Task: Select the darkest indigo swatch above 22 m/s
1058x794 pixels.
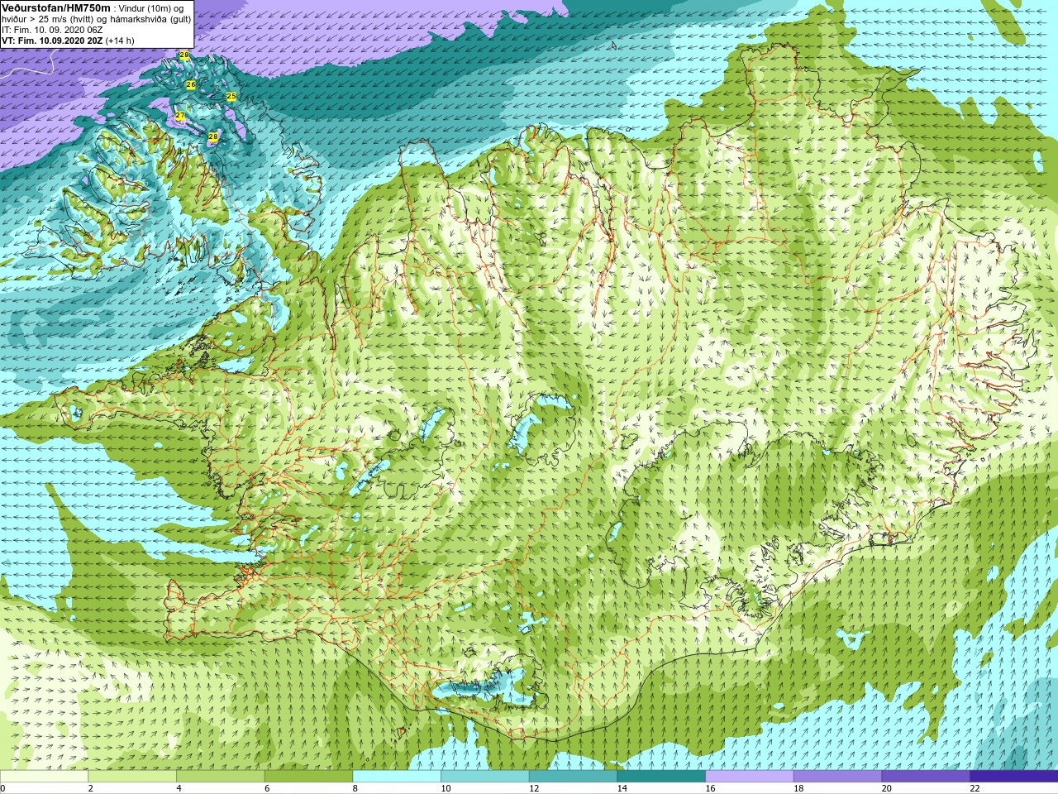Action: click(x=1014, y=776)
